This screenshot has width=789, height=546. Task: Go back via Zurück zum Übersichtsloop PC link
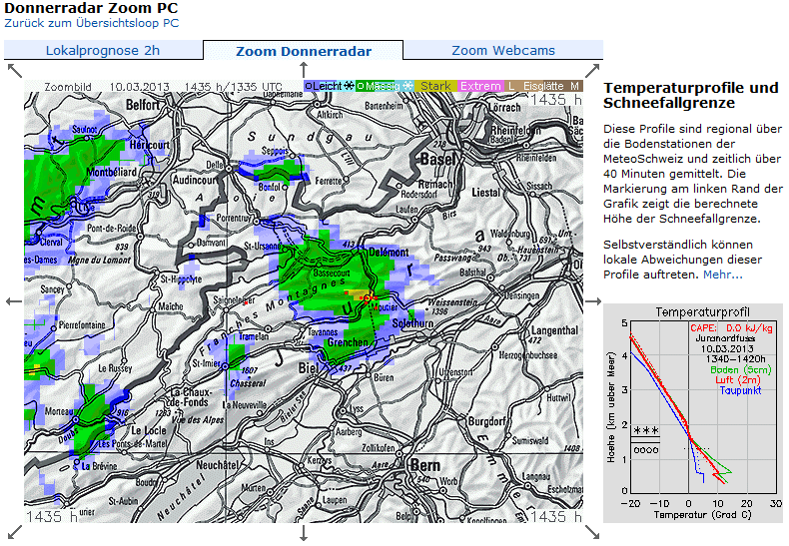pos(92,23)
